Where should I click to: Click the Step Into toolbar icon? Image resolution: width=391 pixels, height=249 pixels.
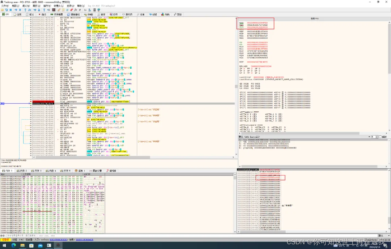[25, 10]
